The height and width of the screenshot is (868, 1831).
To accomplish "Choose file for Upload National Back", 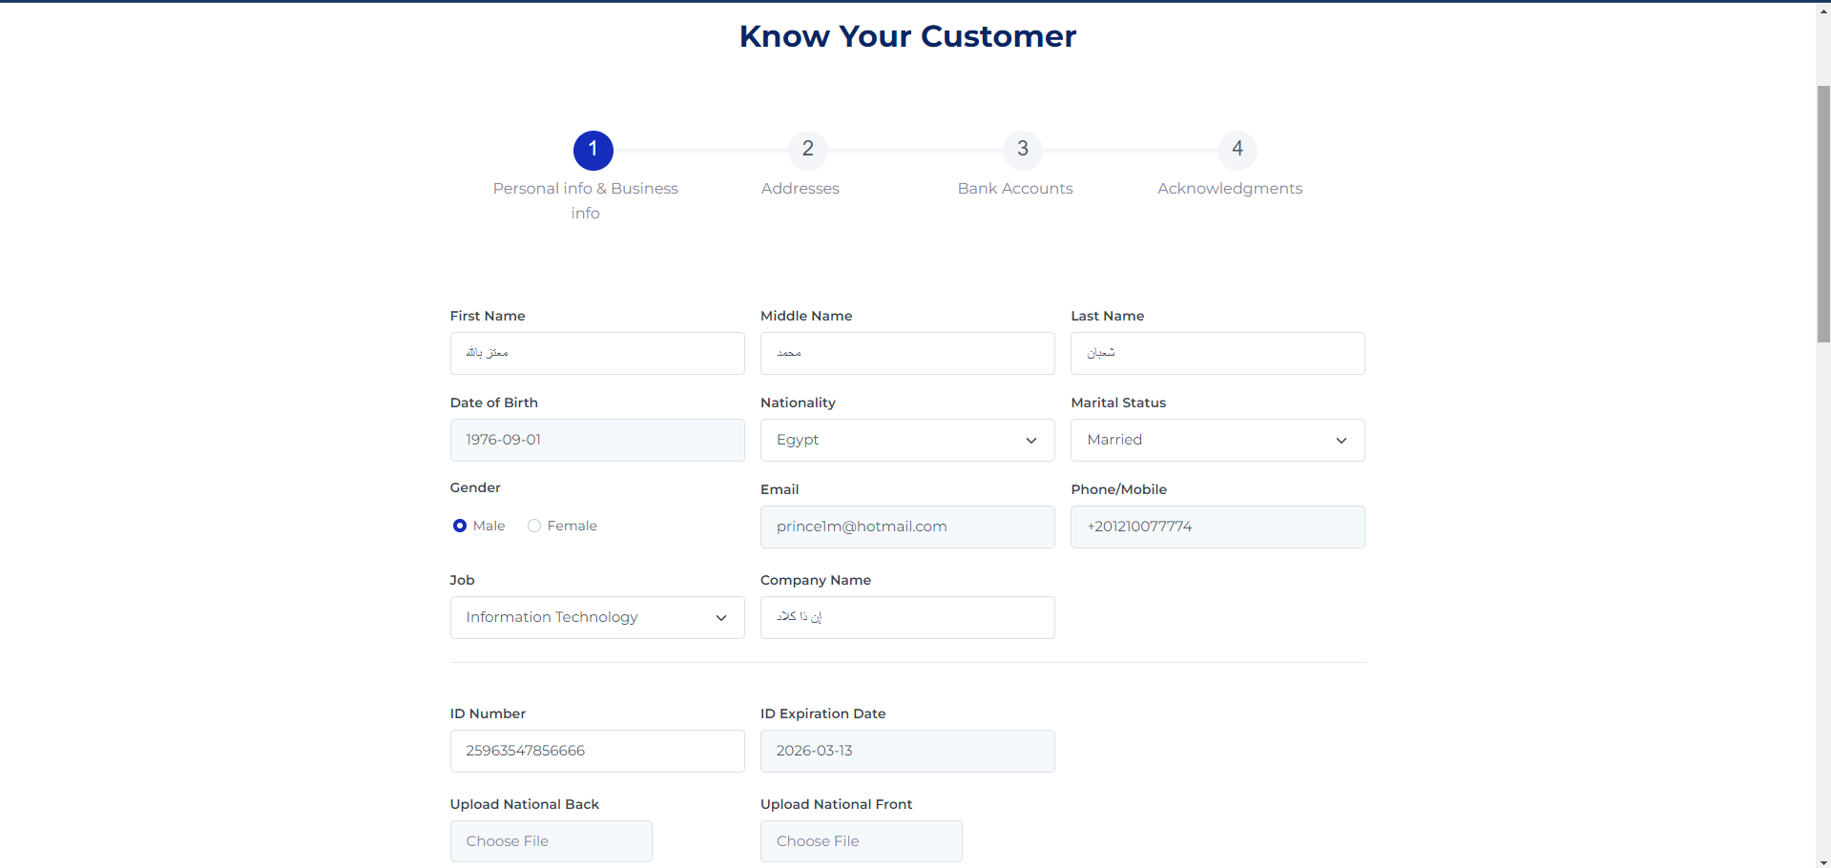I will point(551,841).
